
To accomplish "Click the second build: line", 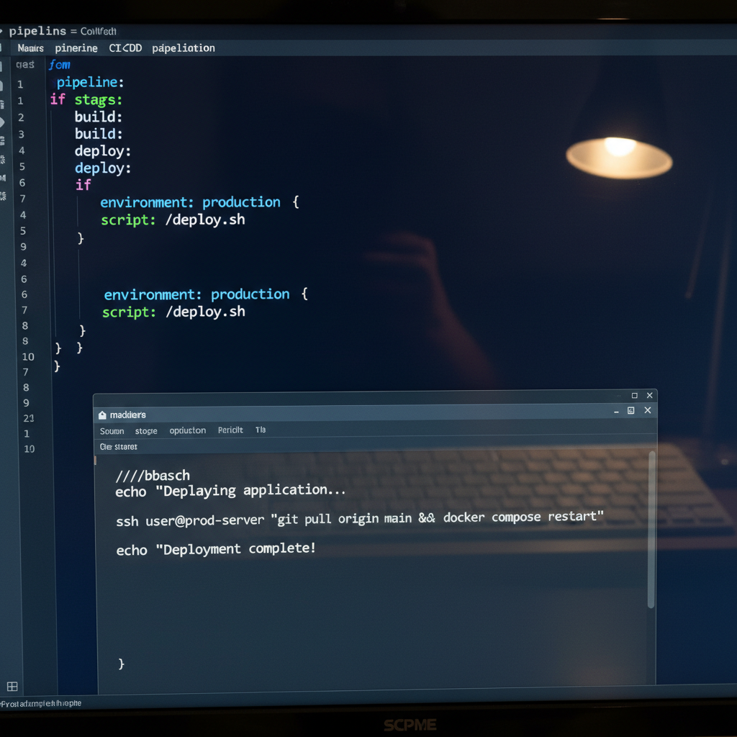I will [x=99, y=134].
